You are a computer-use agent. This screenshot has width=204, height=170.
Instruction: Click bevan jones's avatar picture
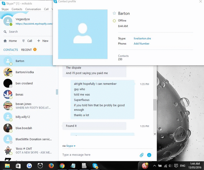(x=8, y=106)
